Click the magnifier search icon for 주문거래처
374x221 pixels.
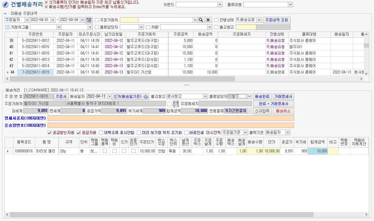pyautogui.click(x=201, y=20)
